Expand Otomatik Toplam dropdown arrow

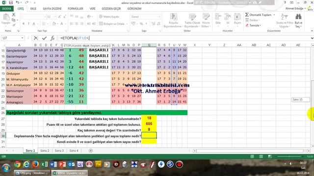point(274,15)
